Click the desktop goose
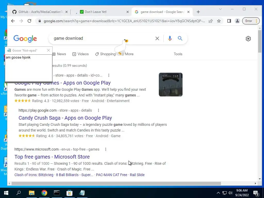Screen dimensions: 264x198 point(121,47)
